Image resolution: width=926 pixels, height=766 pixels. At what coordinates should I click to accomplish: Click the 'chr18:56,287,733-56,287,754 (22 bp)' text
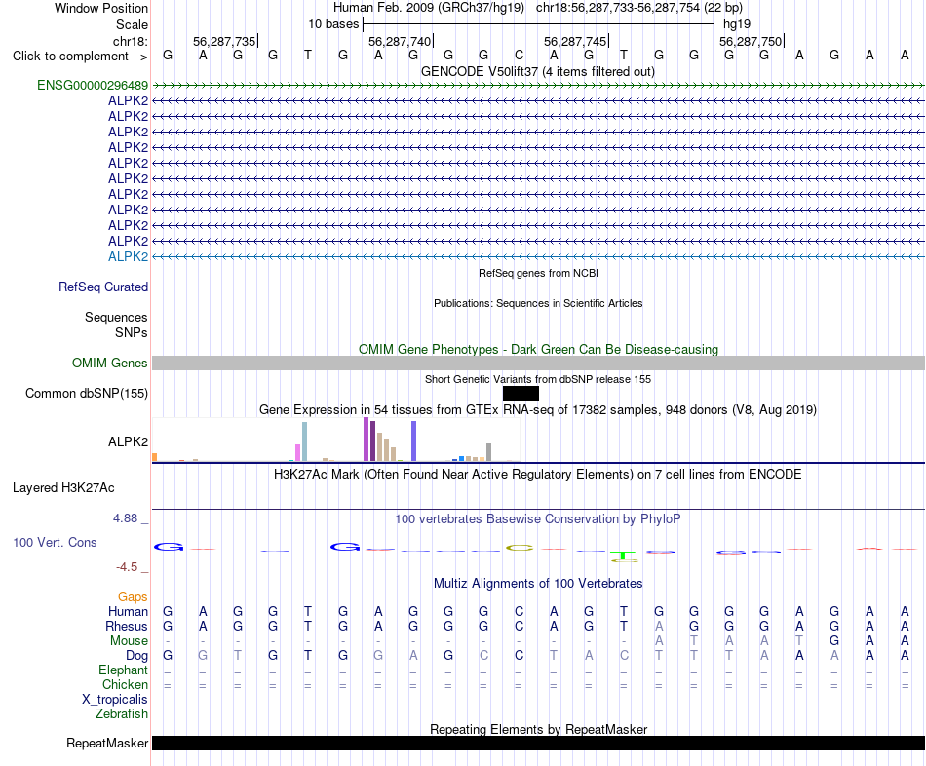639,8
